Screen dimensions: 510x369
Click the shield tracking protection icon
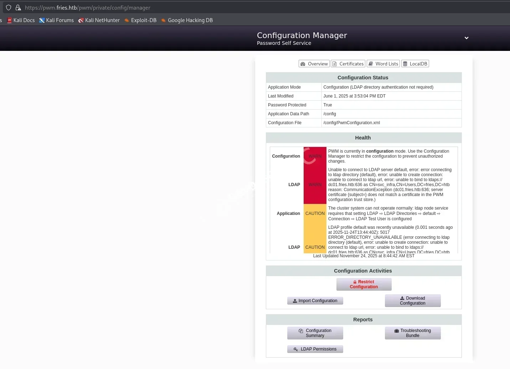click(9, 7)
